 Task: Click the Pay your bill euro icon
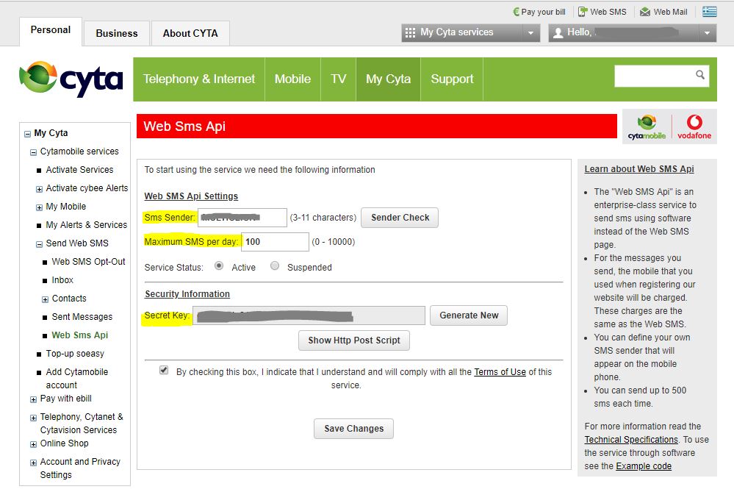click(516, 12)
